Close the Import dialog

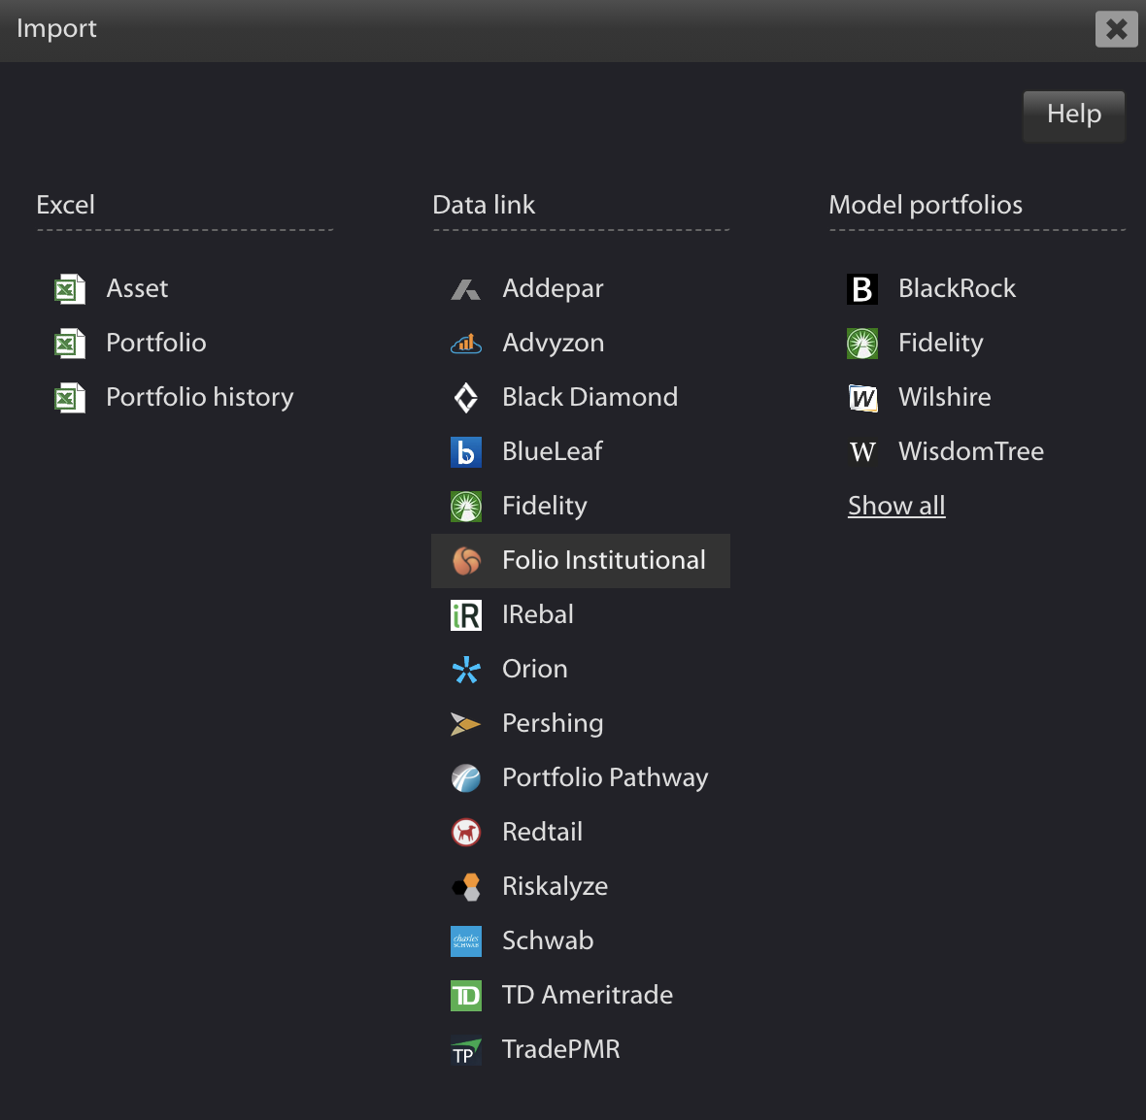click(x=1116, y=29)
